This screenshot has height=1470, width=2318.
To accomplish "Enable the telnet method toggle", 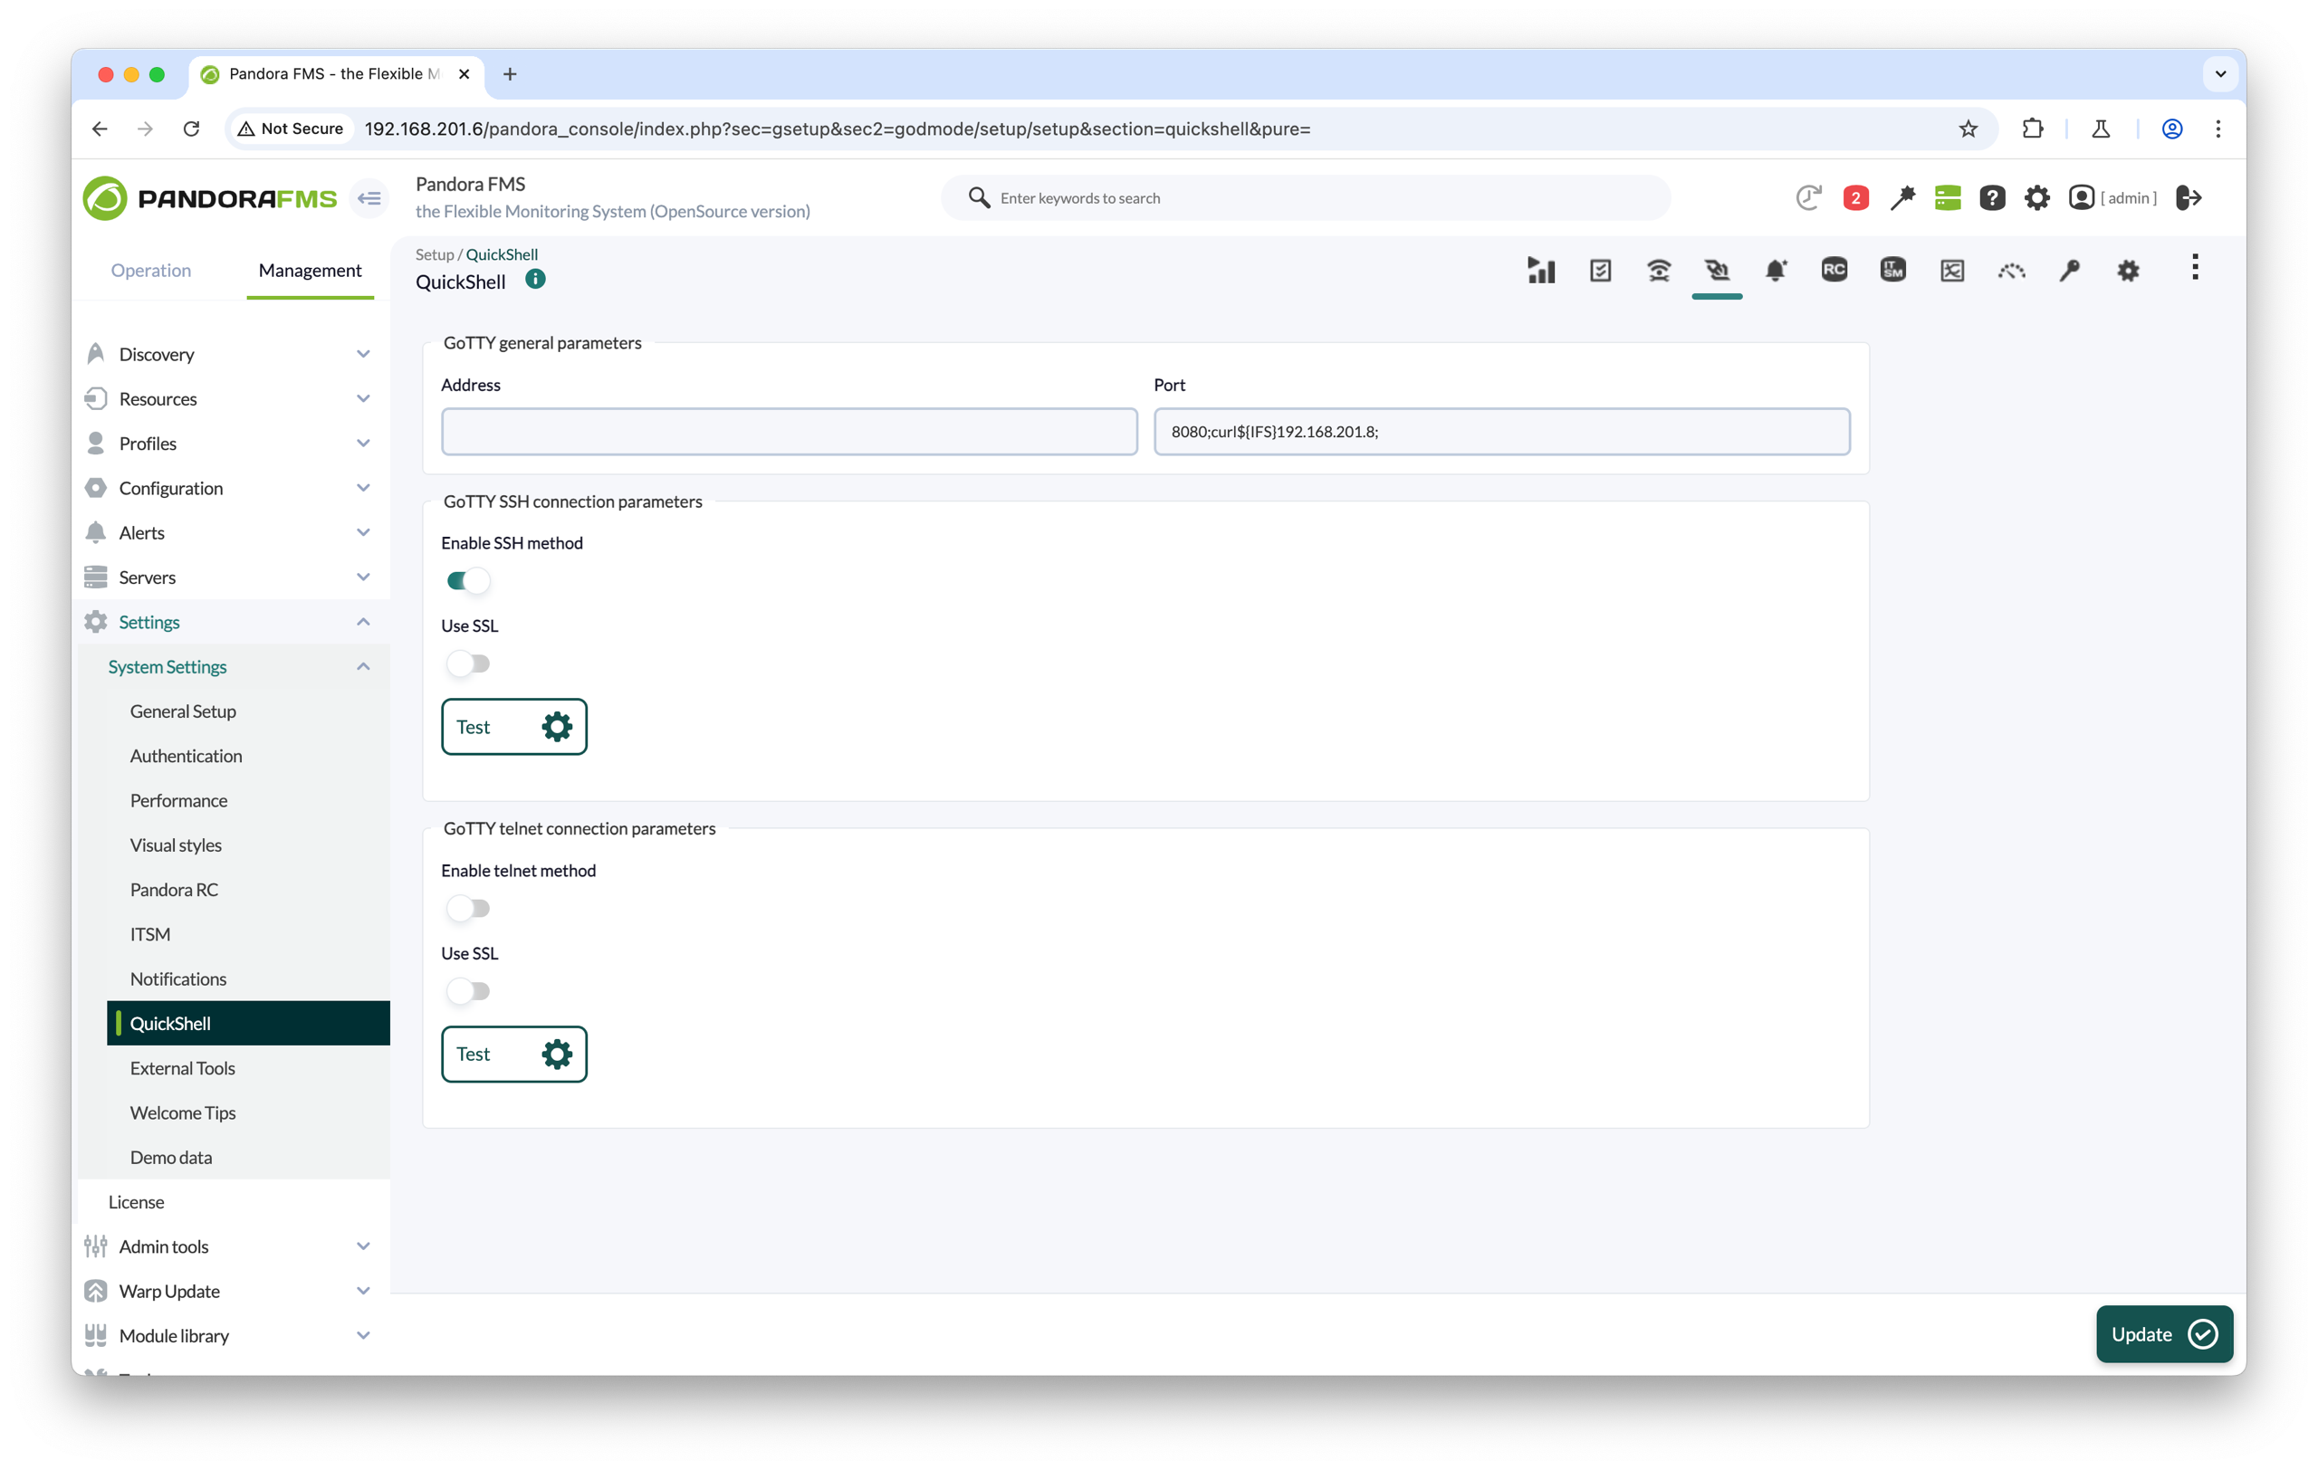I will click(x=469, y=907).
